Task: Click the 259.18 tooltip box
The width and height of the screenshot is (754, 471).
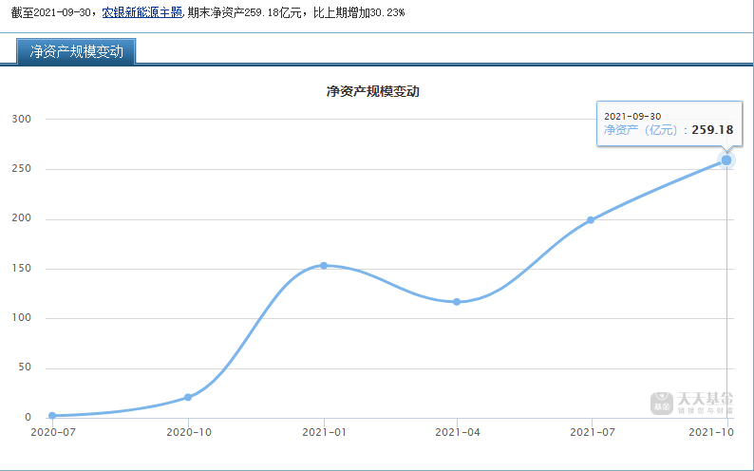Action: pyautogui.click(x=669, y=123)
